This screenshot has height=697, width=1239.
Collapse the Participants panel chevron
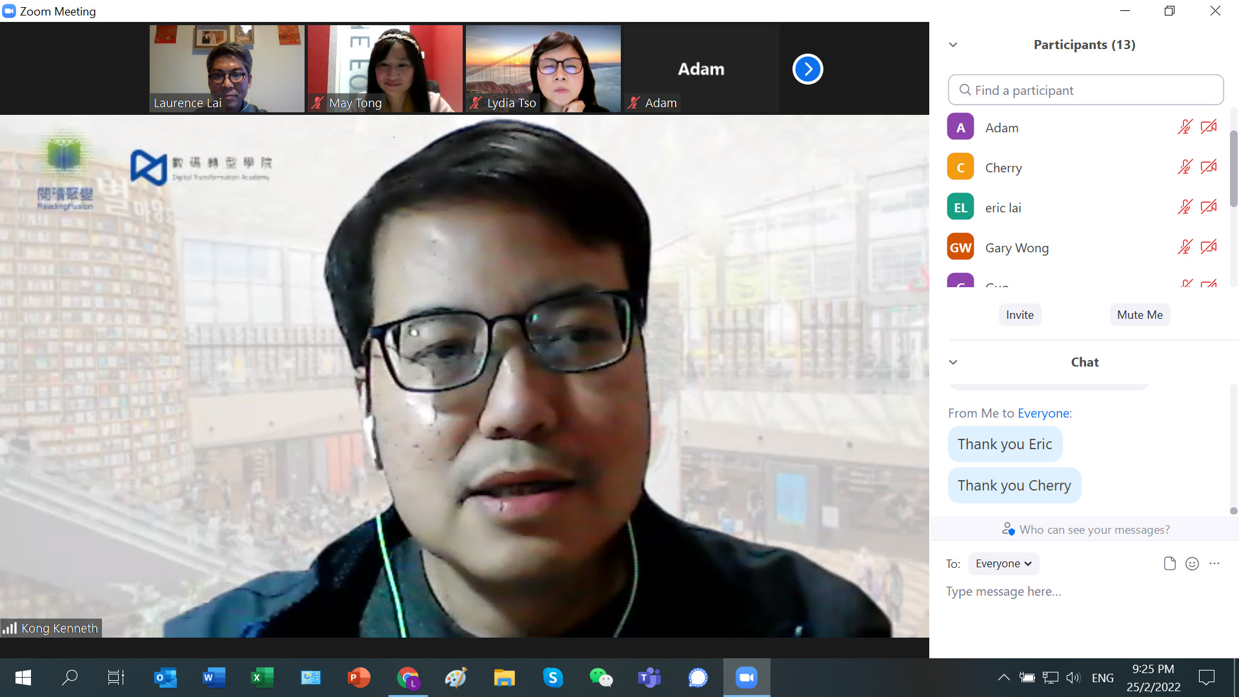coord(953,45)
